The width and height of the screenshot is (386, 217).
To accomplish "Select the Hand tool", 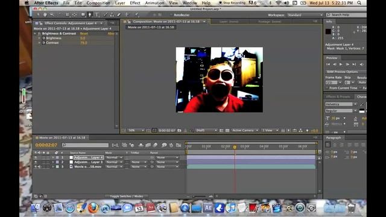I will tap(45, 14).
